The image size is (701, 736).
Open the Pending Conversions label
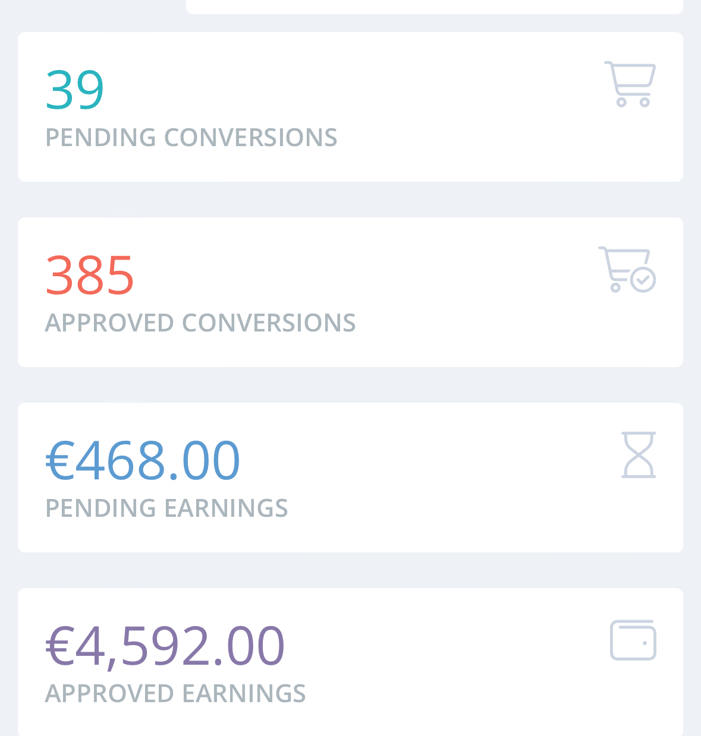(191, 137)
